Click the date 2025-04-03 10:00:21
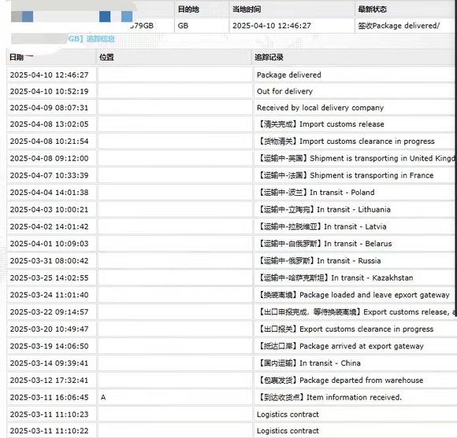Screen dimensions: 457x438 [49, 209]
